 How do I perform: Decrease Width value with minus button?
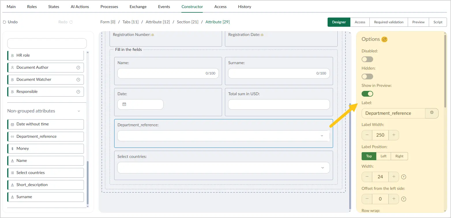[367, 177]
